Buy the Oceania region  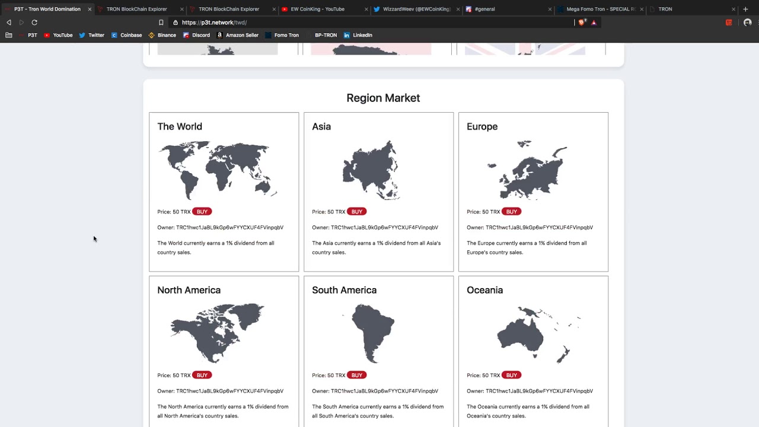point(511,375)
